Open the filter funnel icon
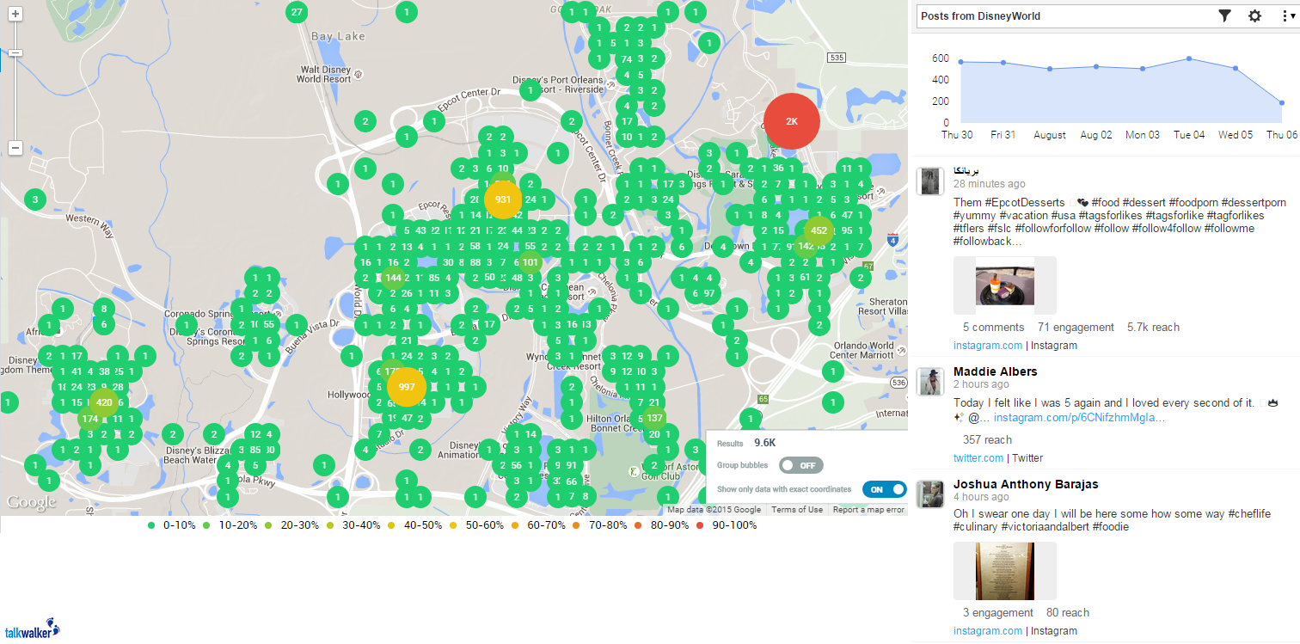The height and width of the screenshot is (644, 1300). [x=1225, y=15]
